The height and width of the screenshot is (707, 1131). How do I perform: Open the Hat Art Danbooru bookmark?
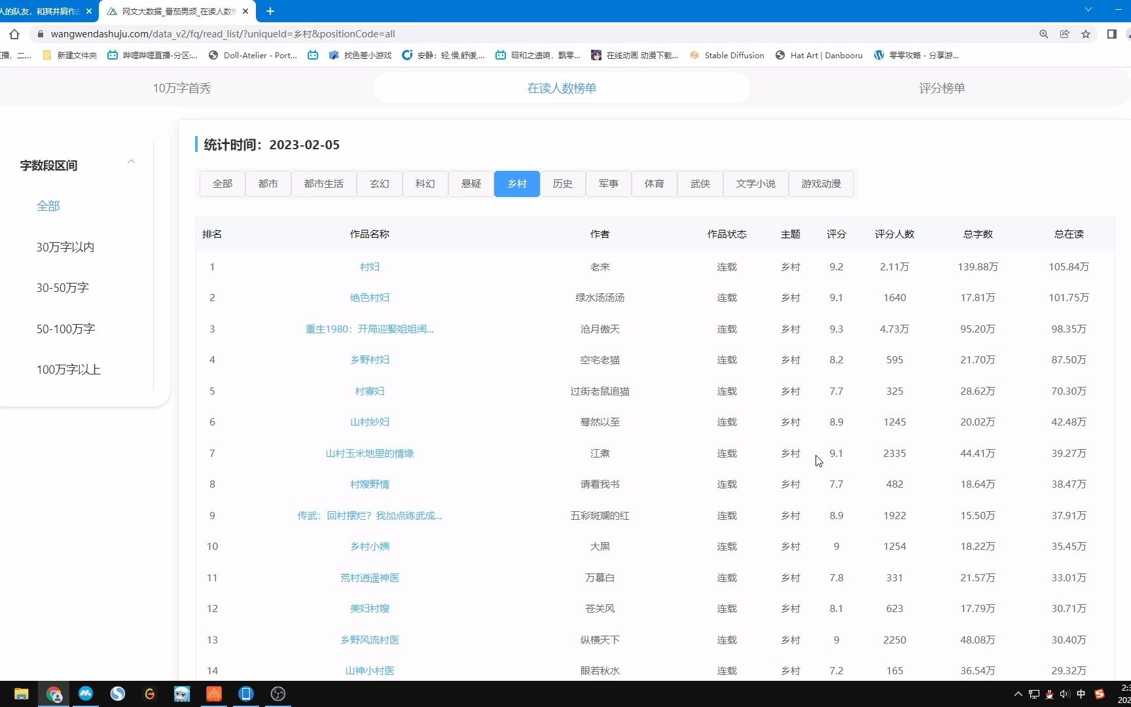[819, 56]
